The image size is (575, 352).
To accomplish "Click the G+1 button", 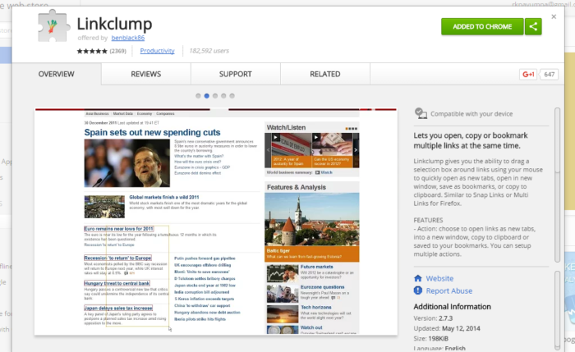I will [528, 75].
